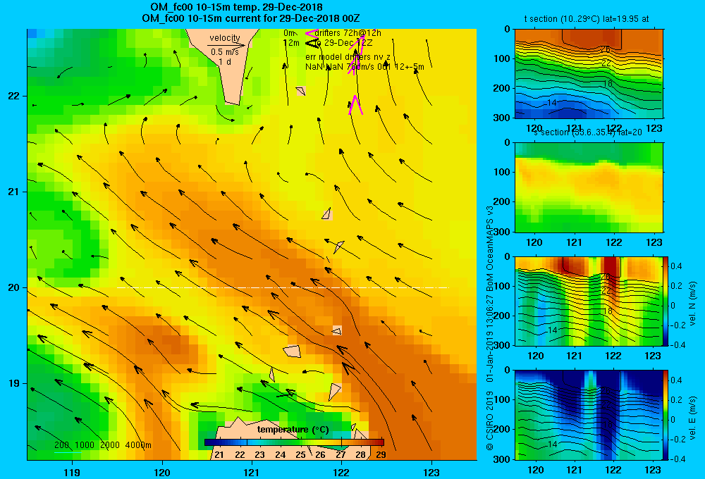Image resolution: width=705 pixels, height=479 pixels.
Task: Click the '1 d' label under velocity scale
Action: pyautogui.click(x=225, y=62)
